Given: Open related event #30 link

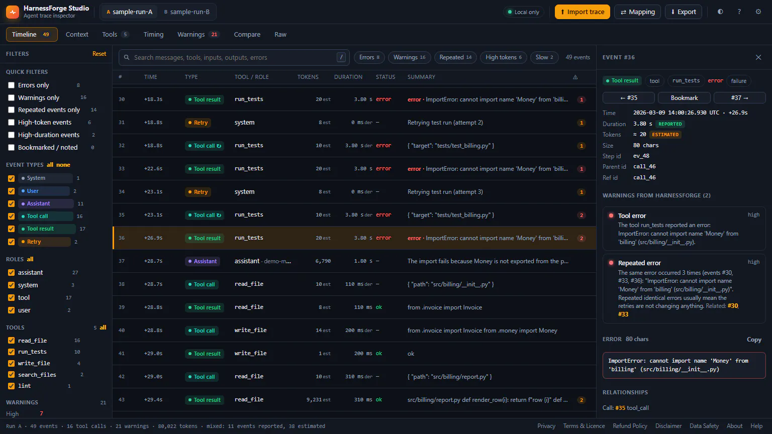Looking at the screenshot, I should point(733,305).
